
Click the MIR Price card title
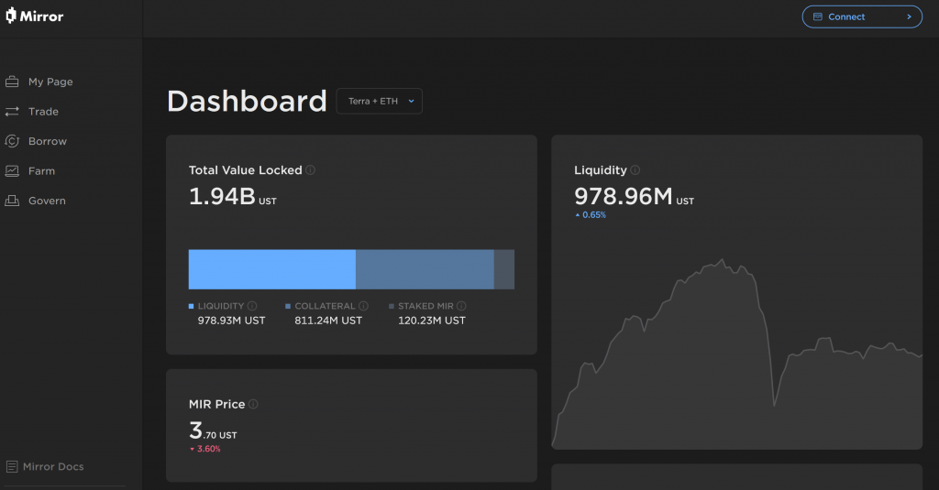(216, 404)
